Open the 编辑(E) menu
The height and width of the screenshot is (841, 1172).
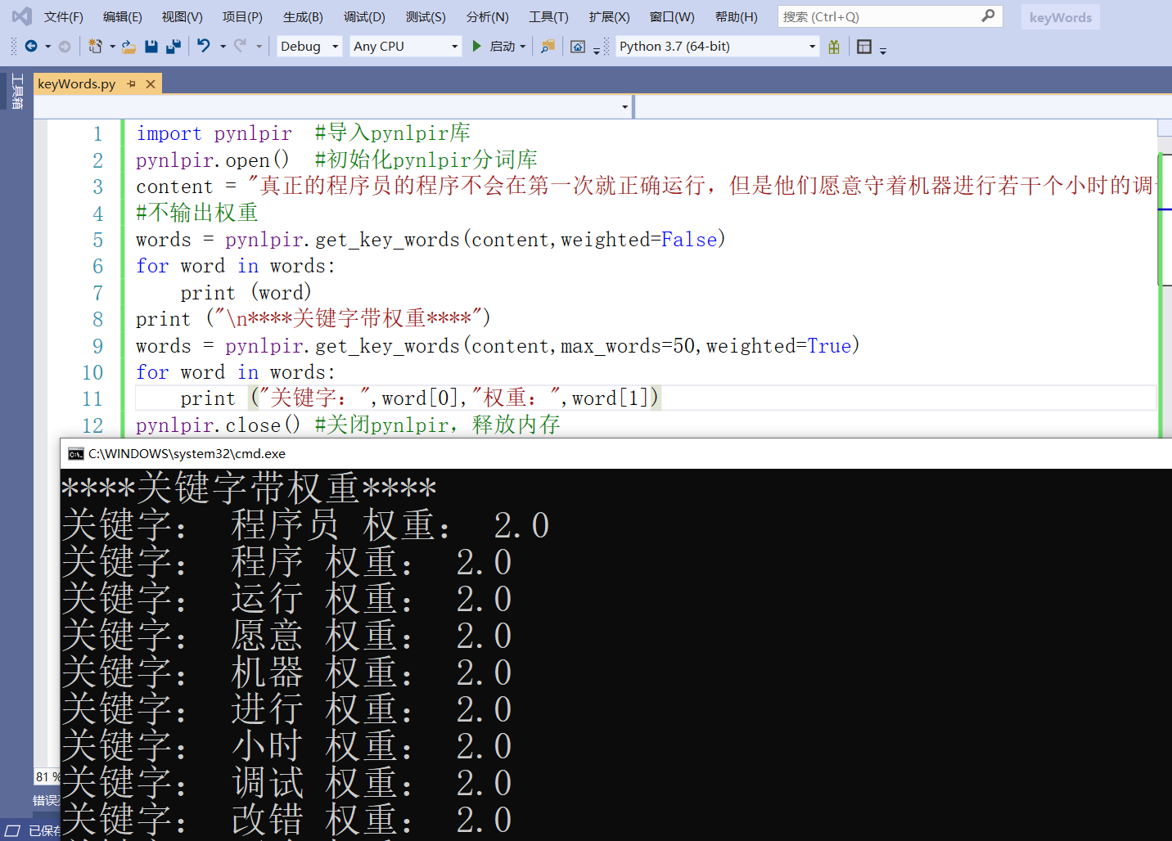122,16
